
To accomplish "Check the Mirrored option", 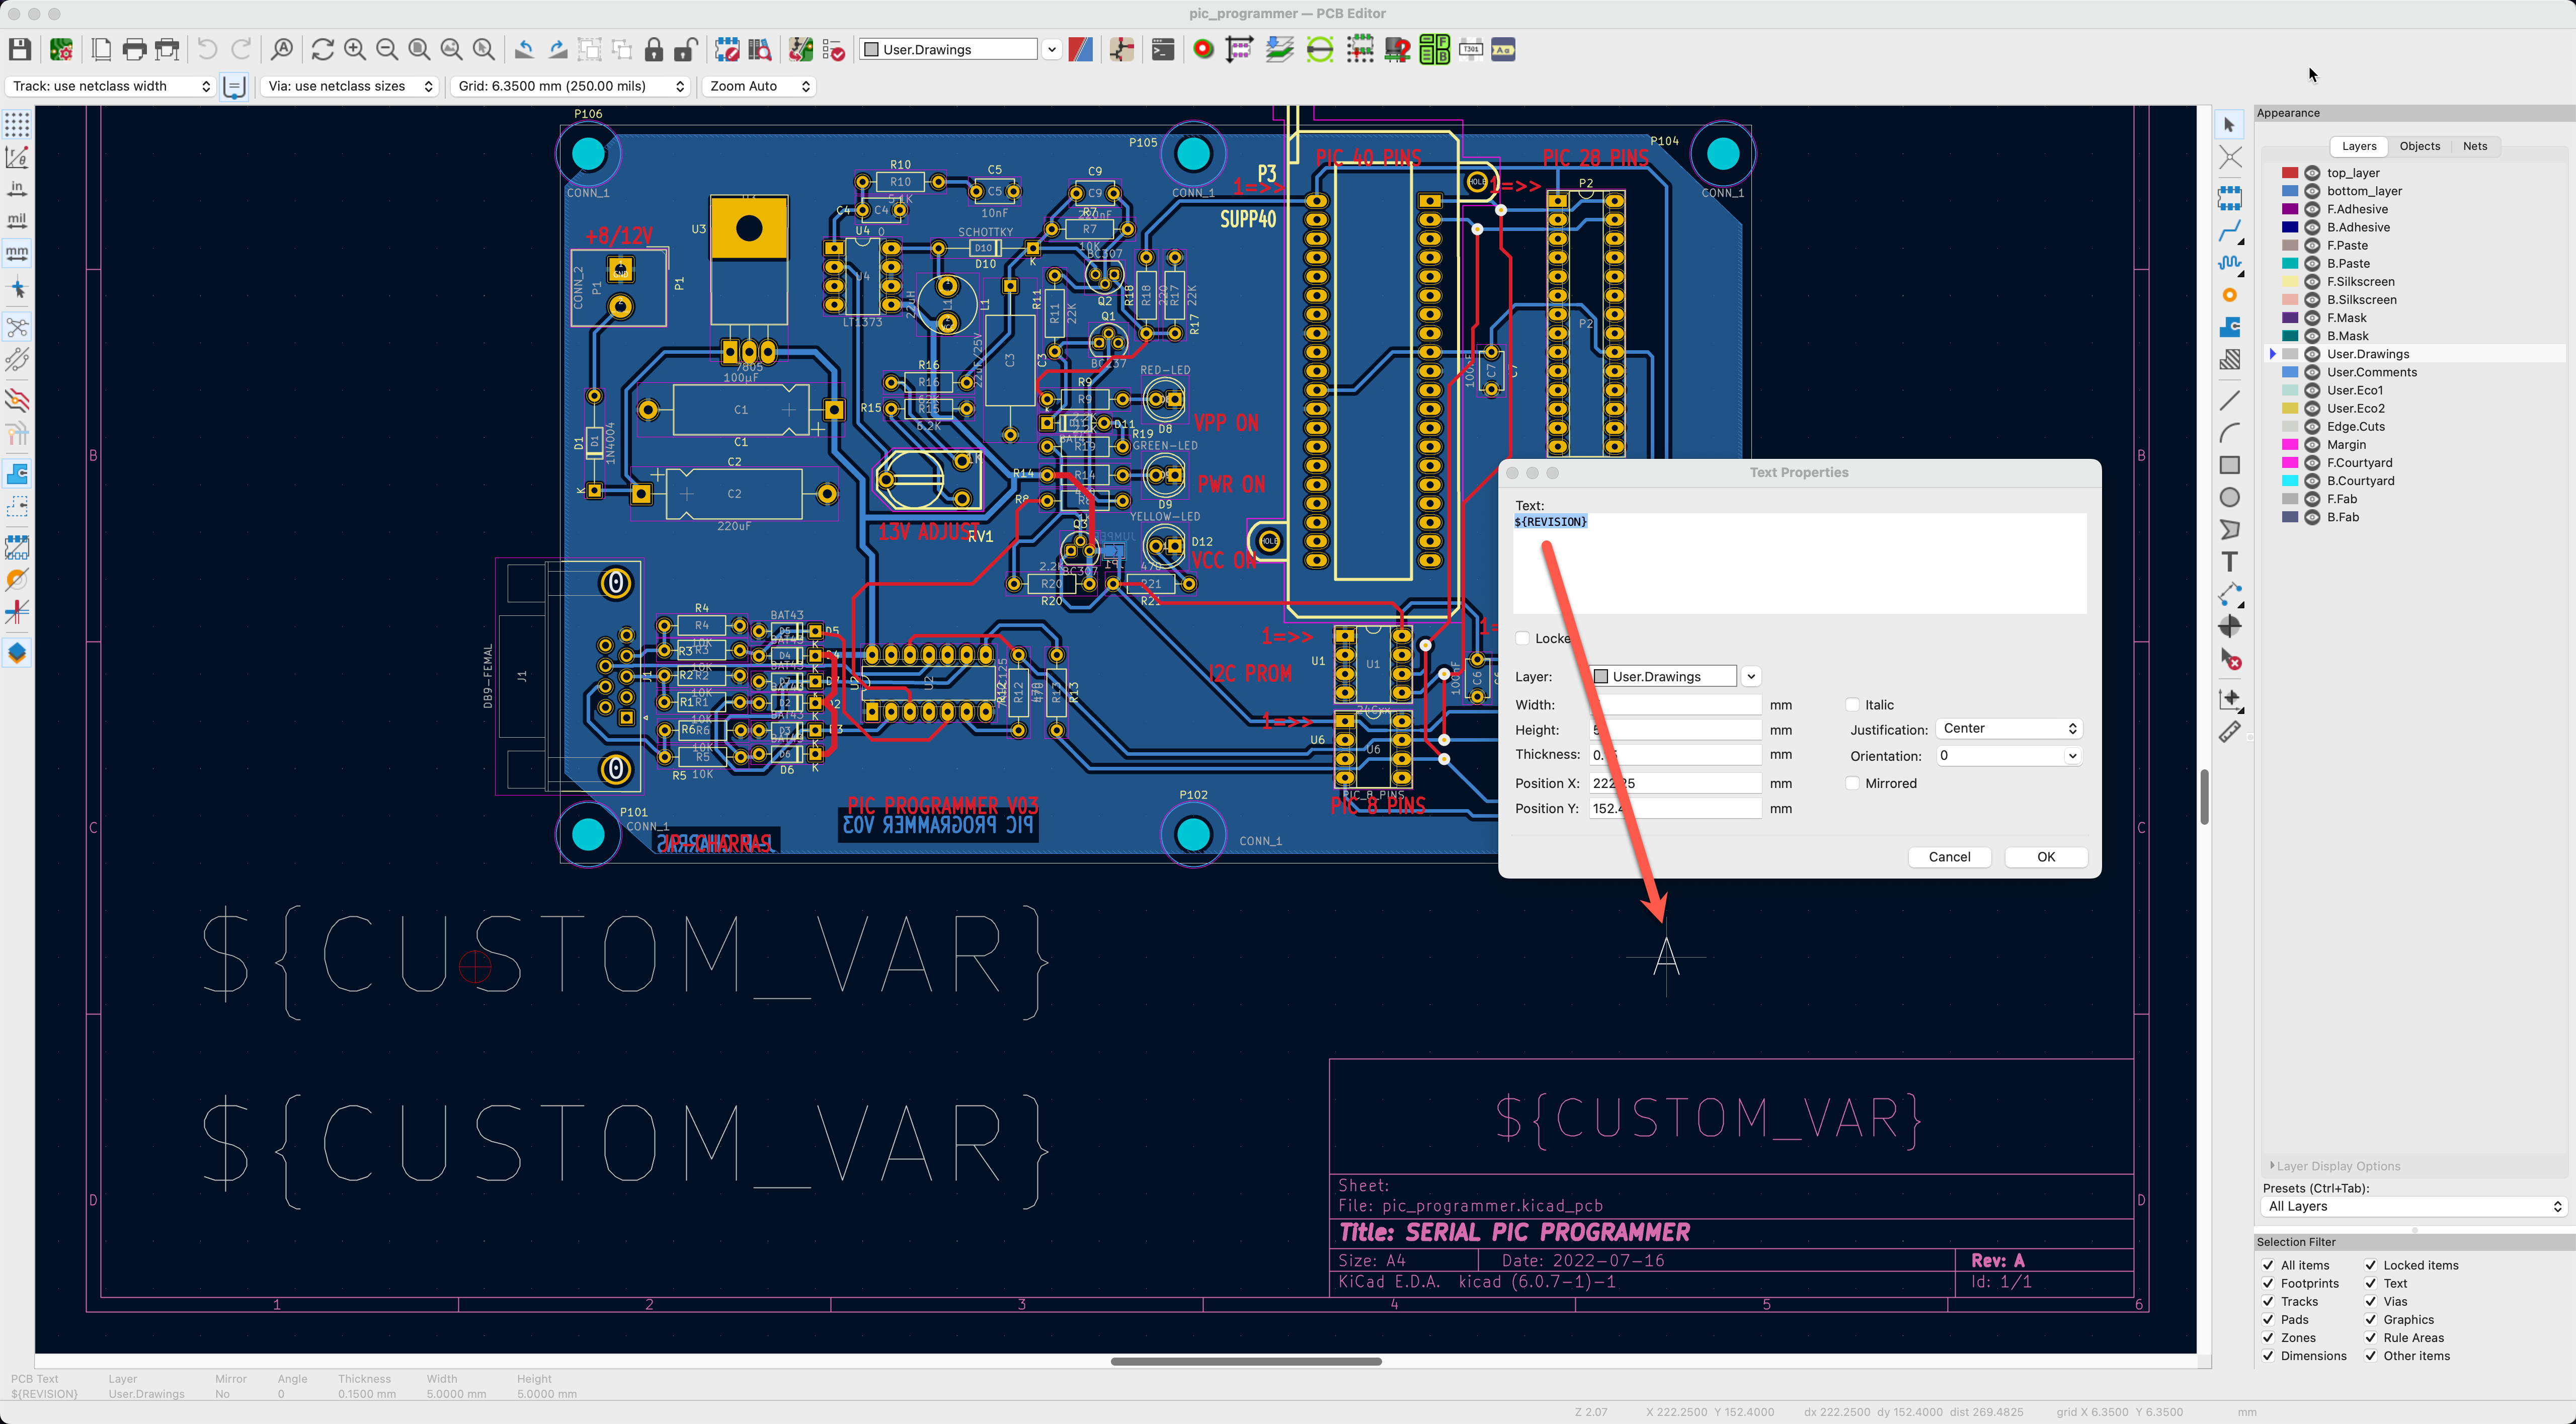I will [x=1853, y=783].
